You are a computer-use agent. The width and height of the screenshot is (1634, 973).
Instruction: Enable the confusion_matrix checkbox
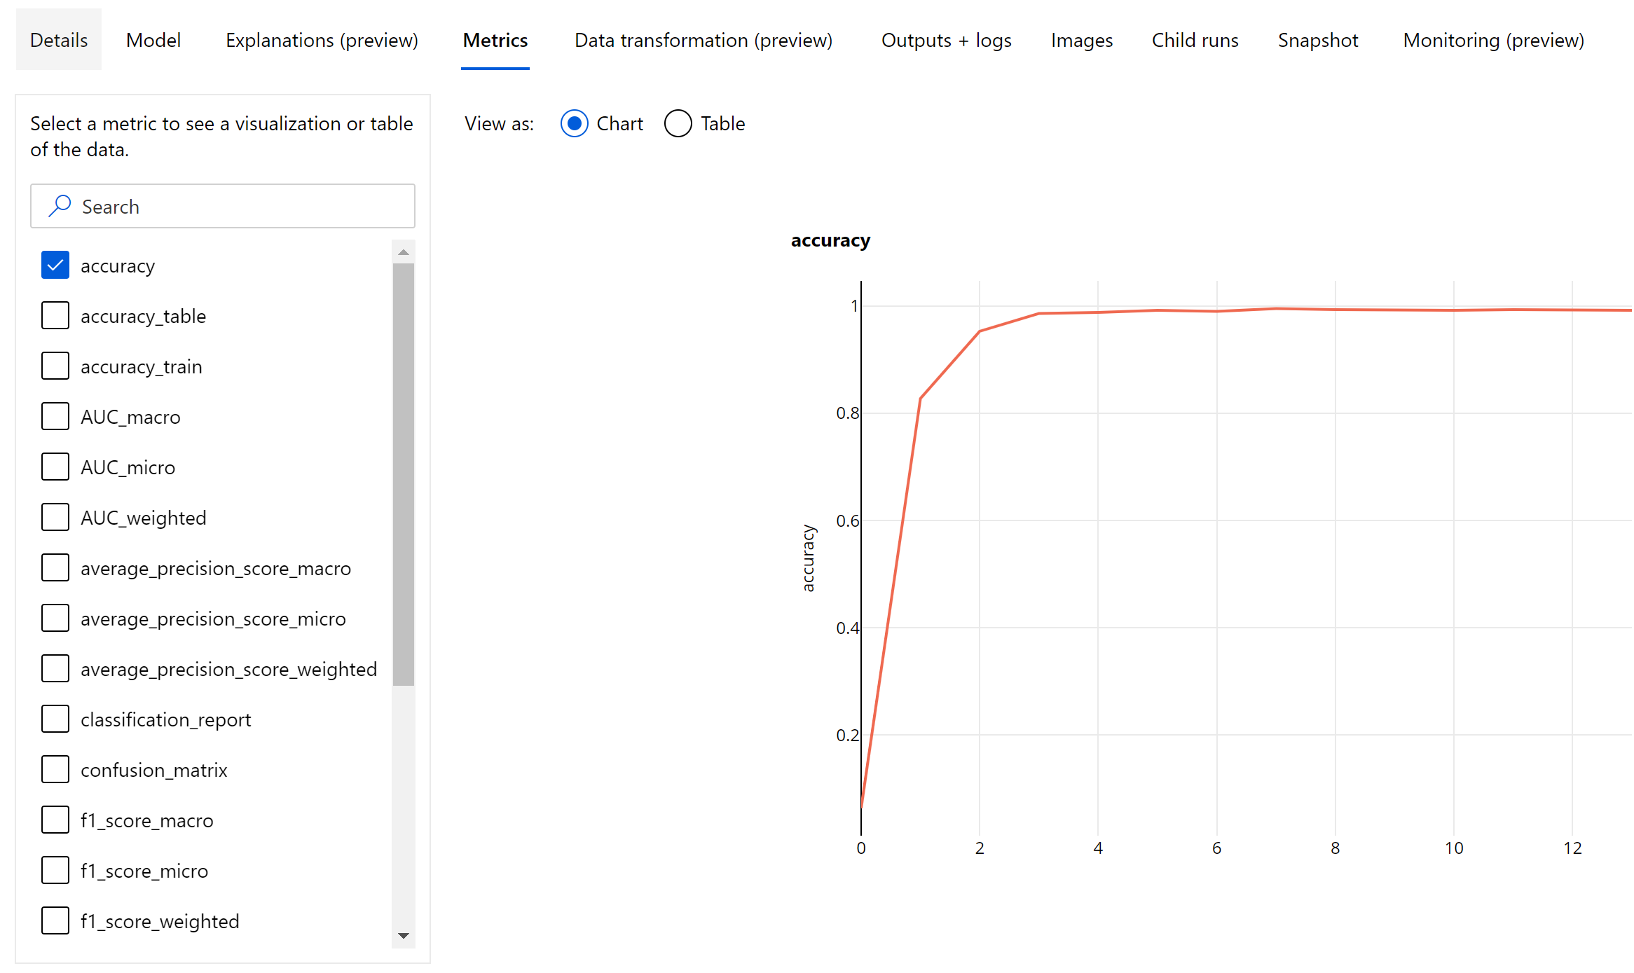[55, 769]
